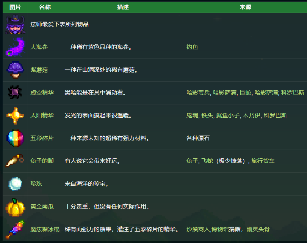The width and height of the screenshot is (307, 243).
Task: Click the description 发光的表面摸起来很温暖。
Action: pos(98,115)
